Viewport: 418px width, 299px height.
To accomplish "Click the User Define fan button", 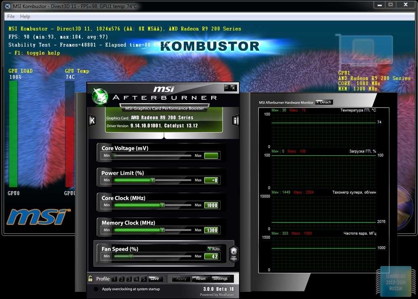I will pos(234,254).
